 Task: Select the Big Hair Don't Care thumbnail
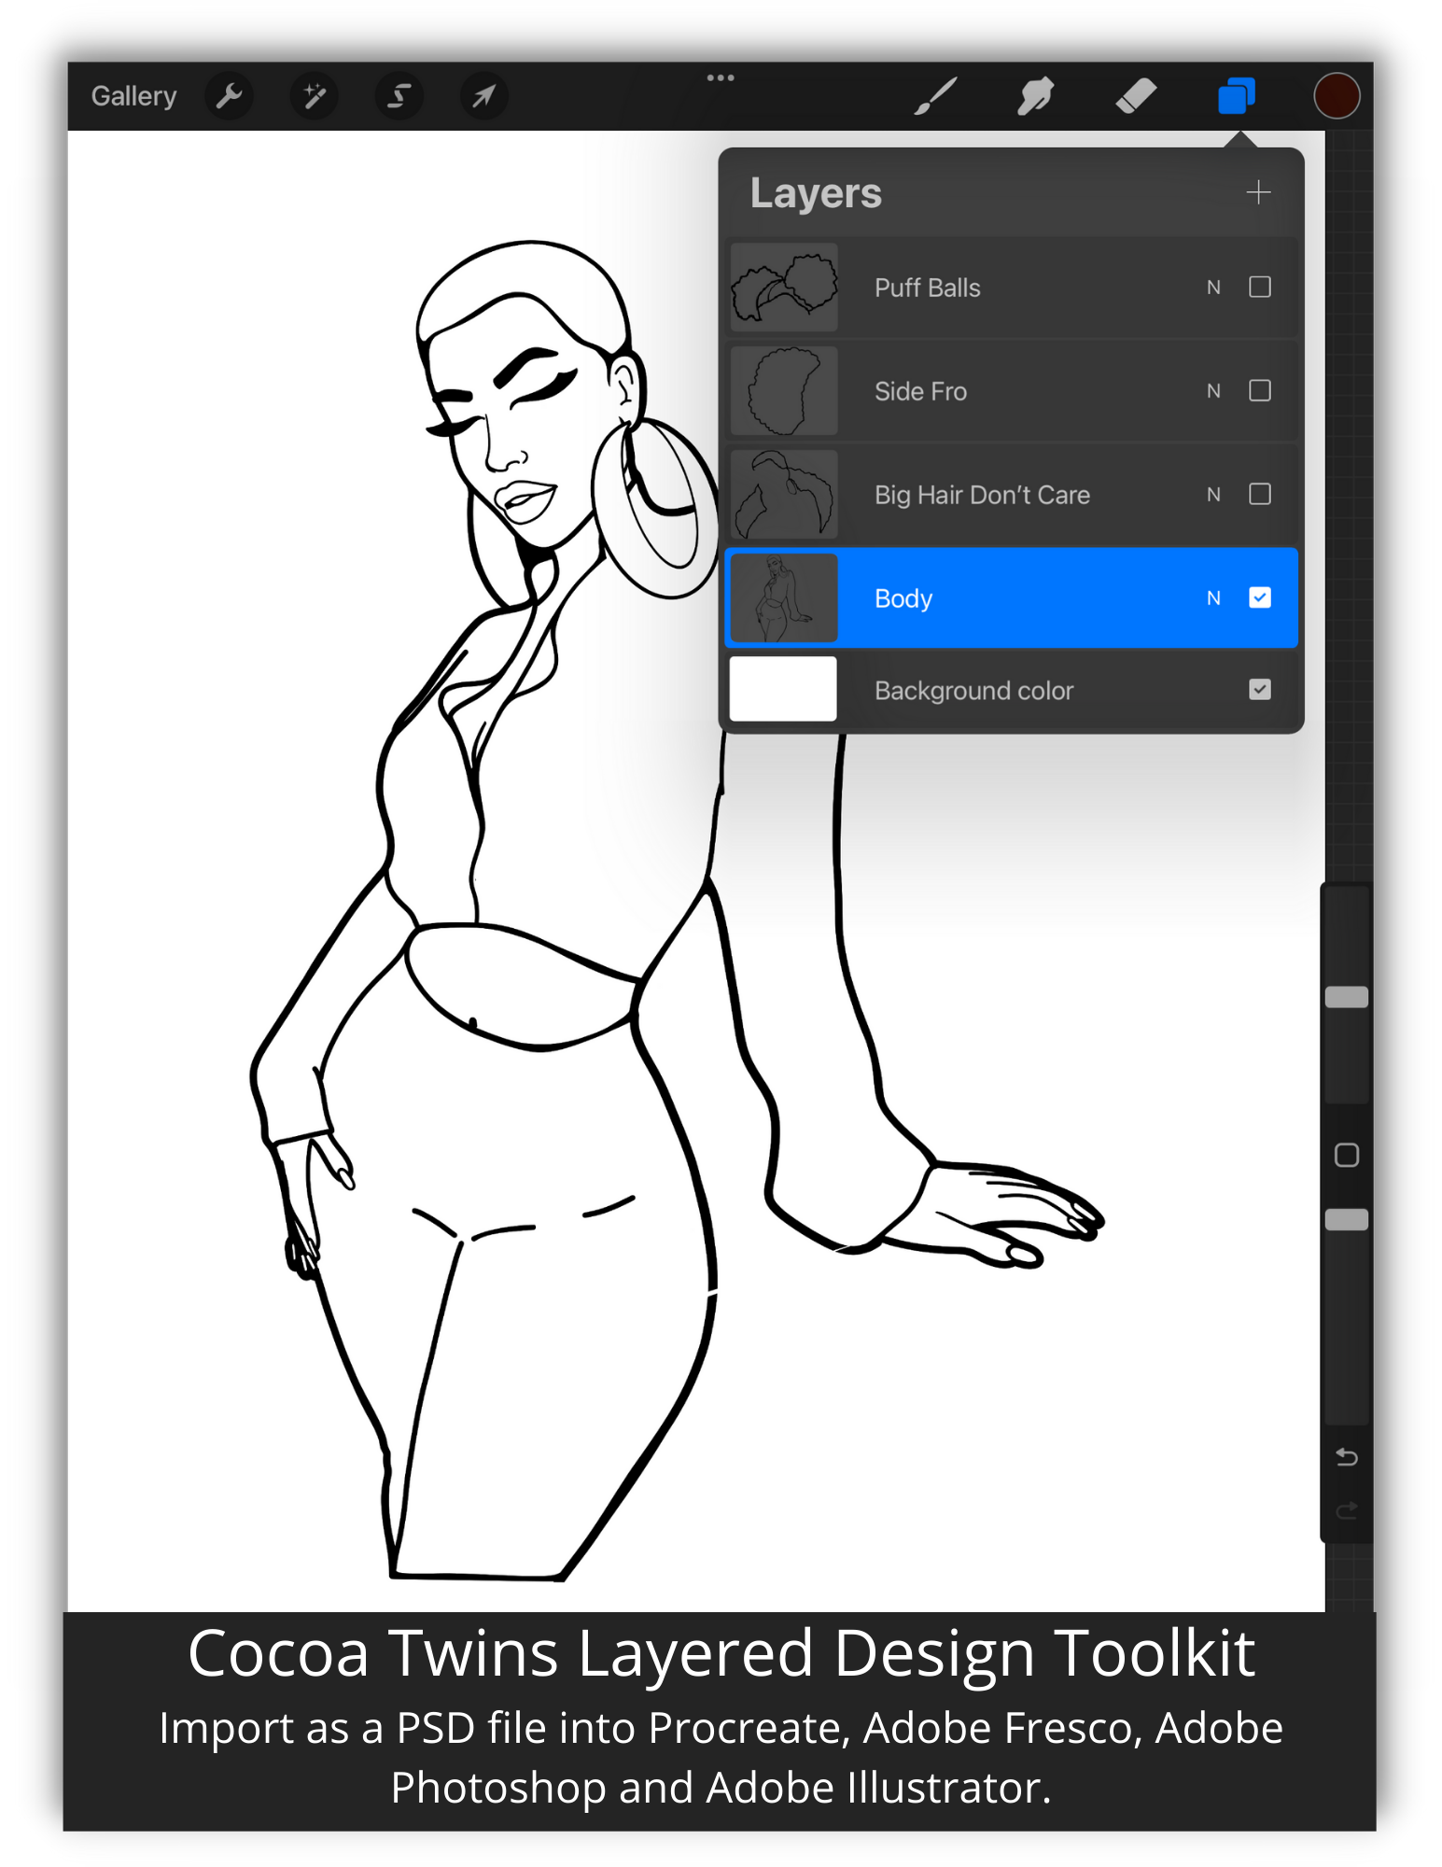coord(783,495)
